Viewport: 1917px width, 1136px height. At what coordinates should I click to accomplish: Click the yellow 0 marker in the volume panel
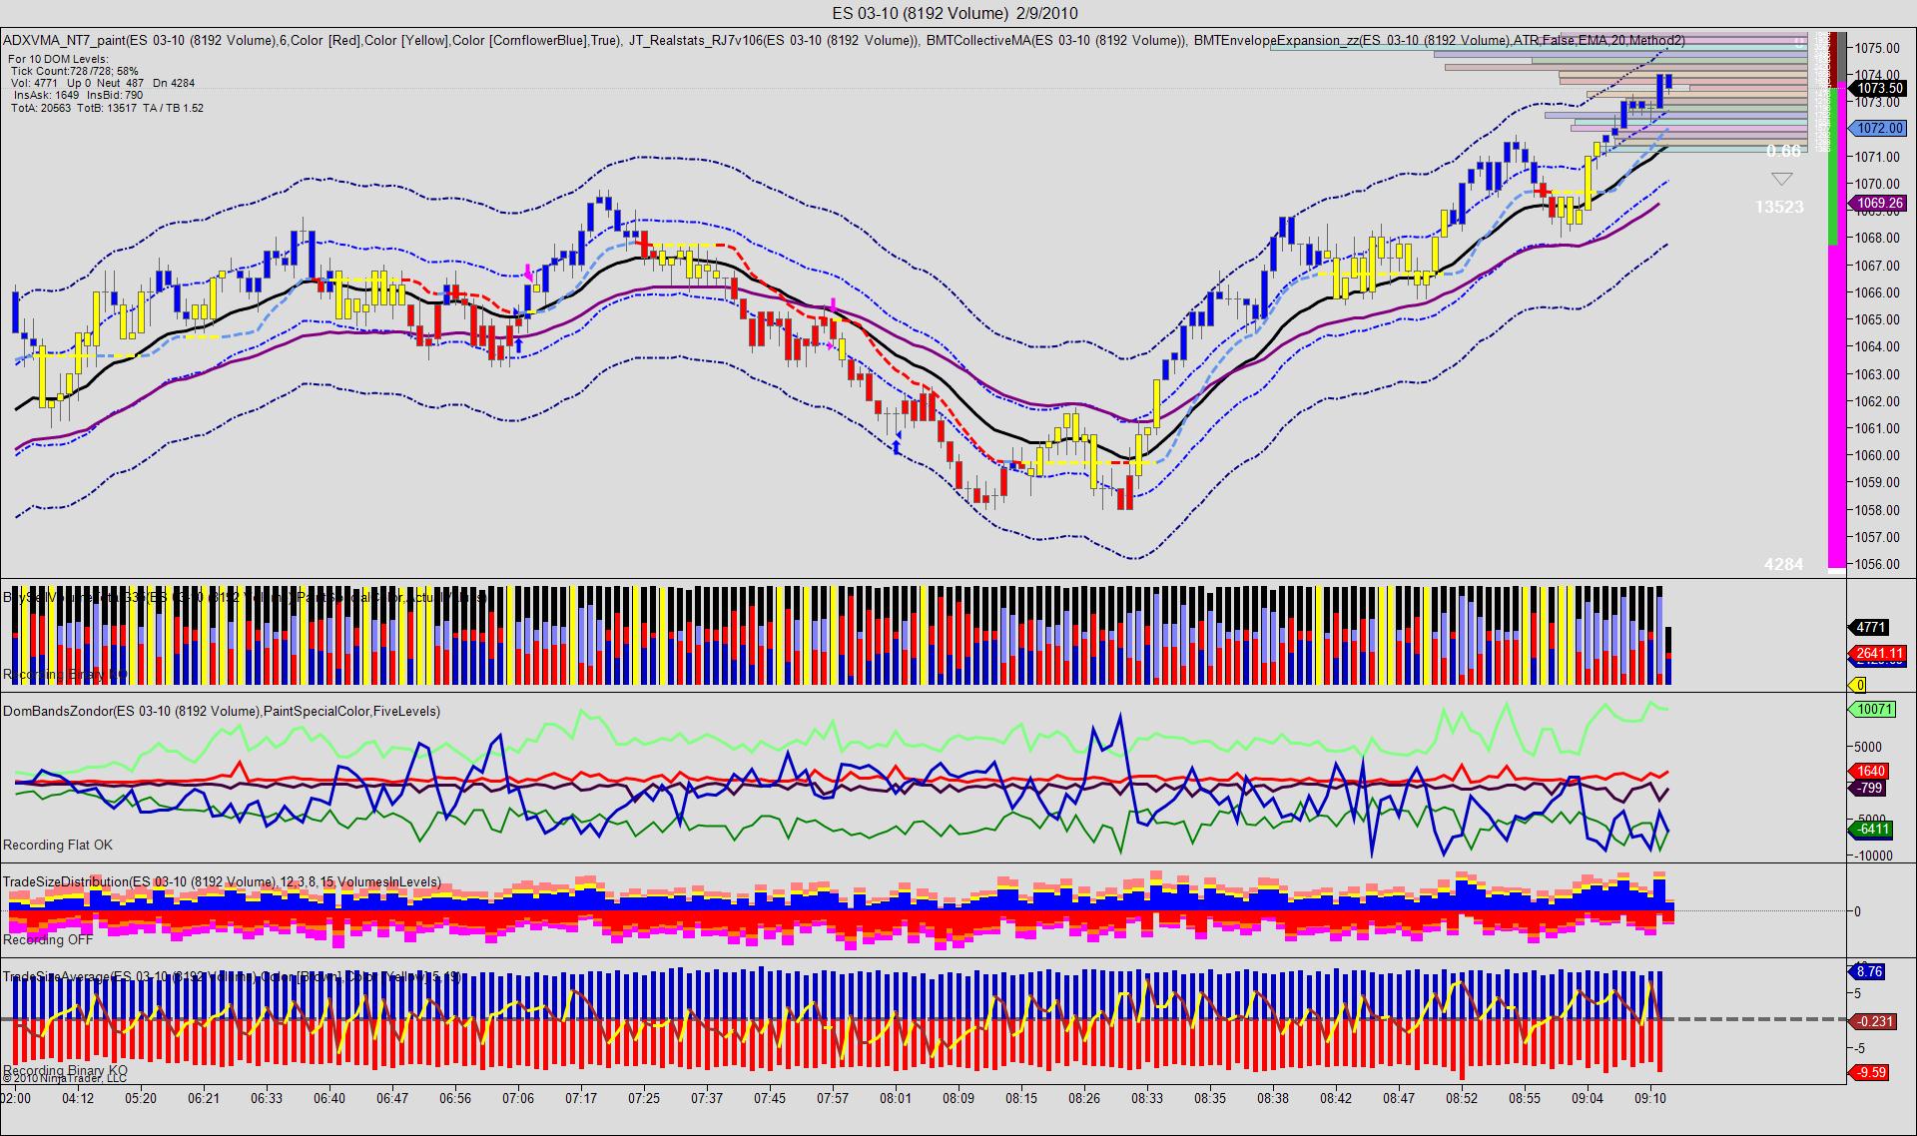1859,686
